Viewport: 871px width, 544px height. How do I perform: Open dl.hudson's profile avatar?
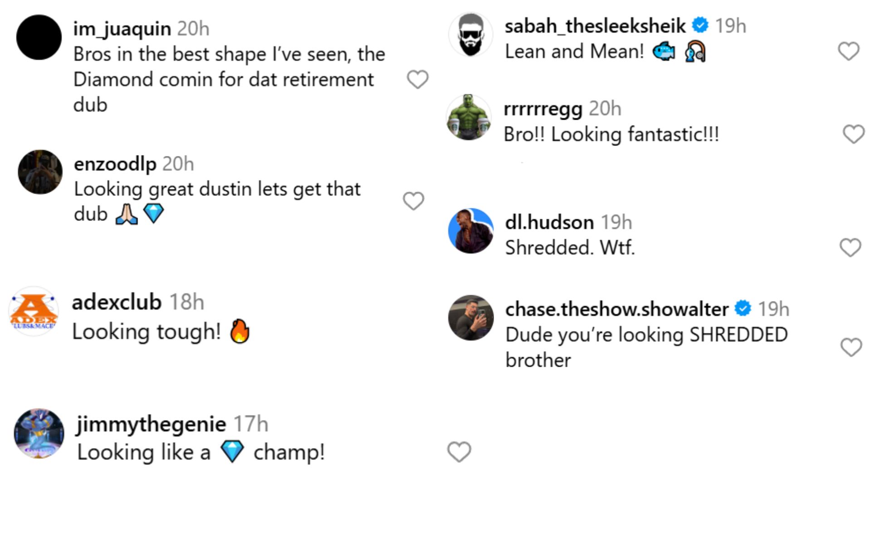click(470, 231)
